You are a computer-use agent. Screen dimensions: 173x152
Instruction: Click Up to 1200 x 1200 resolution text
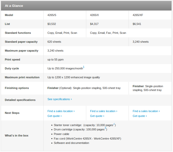[73, 77]
